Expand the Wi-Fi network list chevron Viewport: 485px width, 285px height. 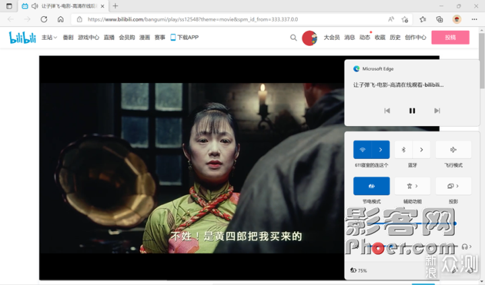[381, 150]
